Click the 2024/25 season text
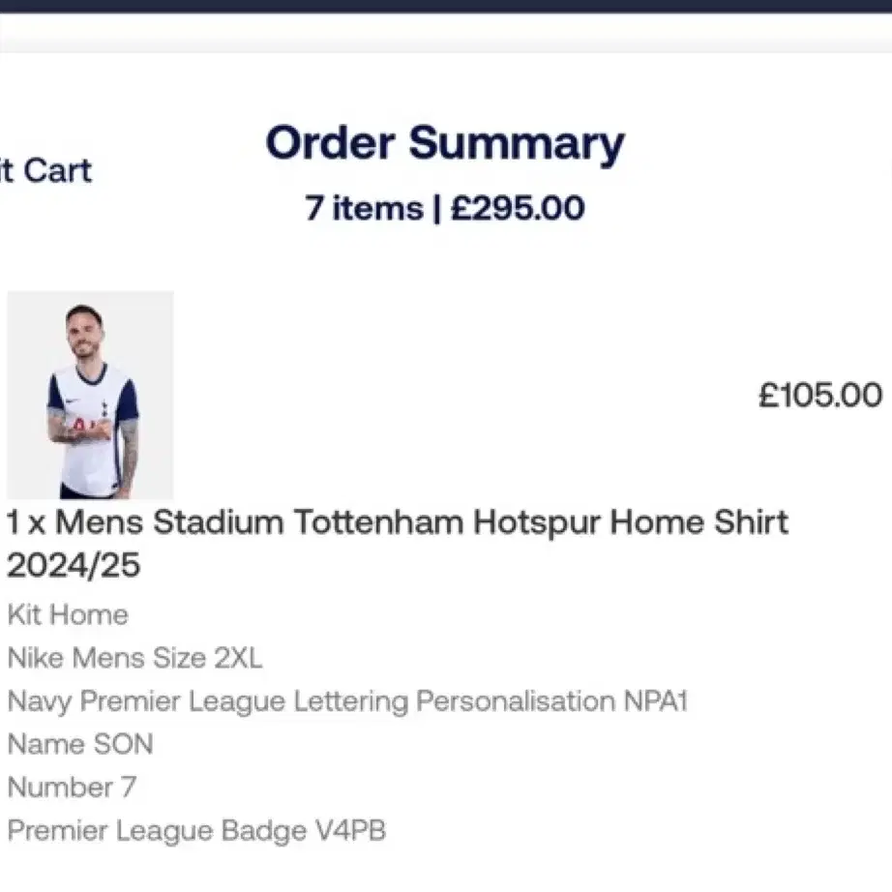The height and width of the screenshot is (892, 892). pos(74,565)
